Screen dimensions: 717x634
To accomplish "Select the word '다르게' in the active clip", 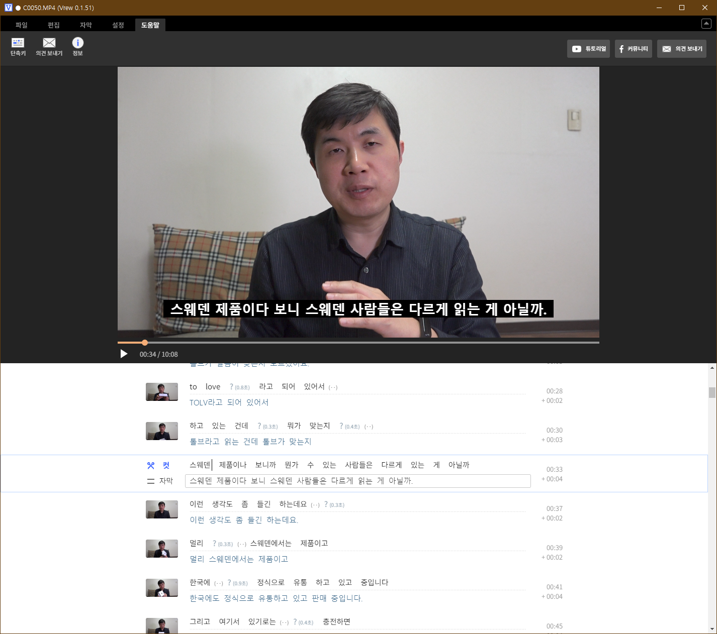I will (391, 465).
